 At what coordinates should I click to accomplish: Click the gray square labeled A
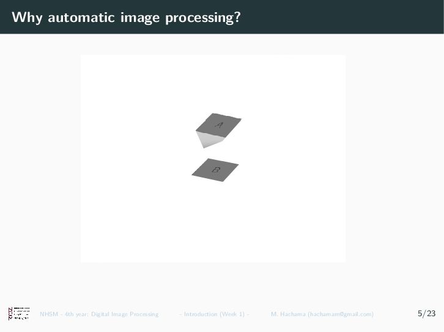pyautogui.click(x=218, y=125)
